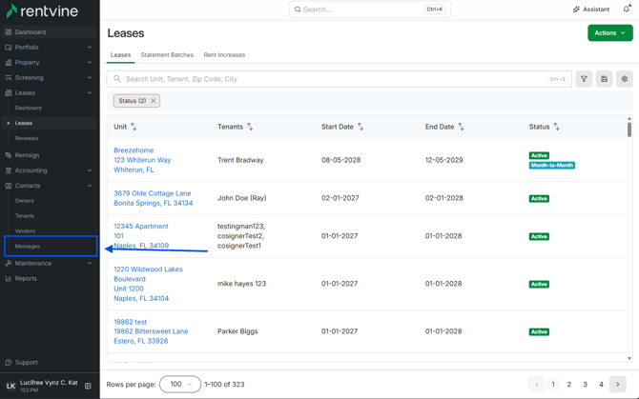639x399 pixels.
Task: Switch to the Statement Batches tab
Action: pos(167,55)
